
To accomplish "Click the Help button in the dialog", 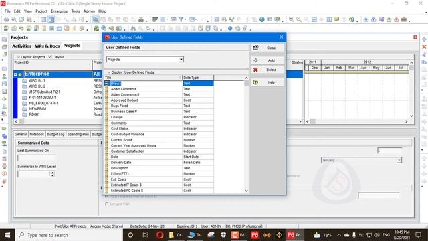I will 267,82.
